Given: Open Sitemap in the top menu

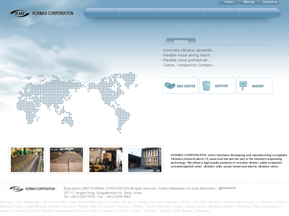Looking at the screenshot, I should pyautogui.click(x=249, y=2).
